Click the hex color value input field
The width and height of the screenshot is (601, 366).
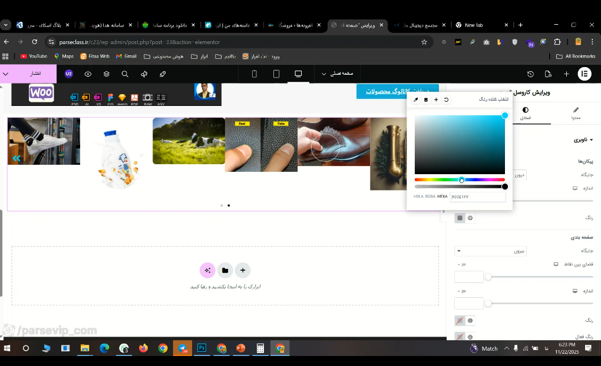pos(478,197)
